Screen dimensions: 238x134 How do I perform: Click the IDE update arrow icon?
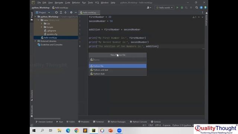tap(201, 7)
